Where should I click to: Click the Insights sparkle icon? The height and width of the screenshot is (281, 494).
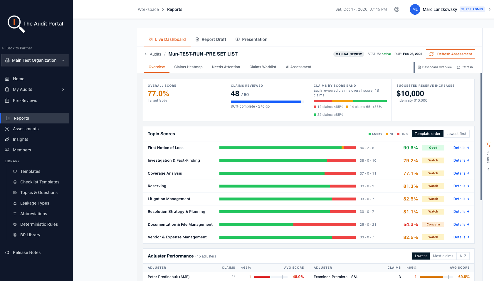pos(7,139)
